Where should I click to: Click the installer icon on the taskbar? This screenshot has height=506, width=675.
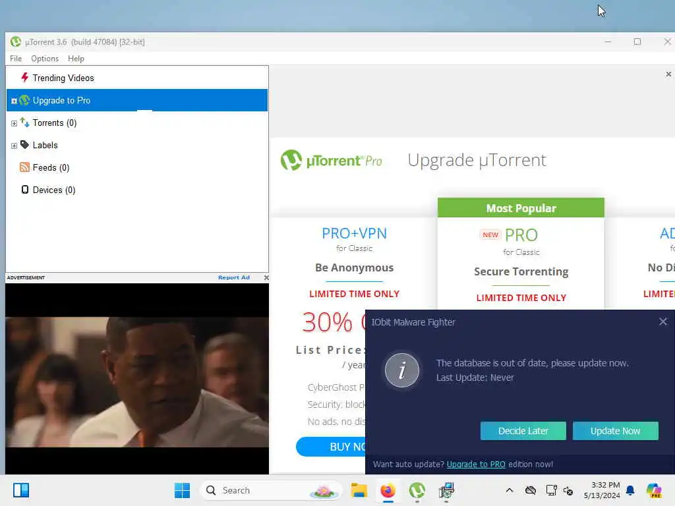(446, 490)
